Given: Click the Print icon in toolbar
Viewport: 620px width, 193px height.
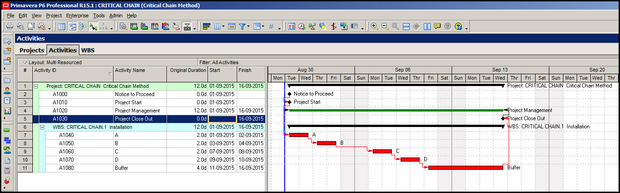Looking at the screenshot, I should 10,26.
